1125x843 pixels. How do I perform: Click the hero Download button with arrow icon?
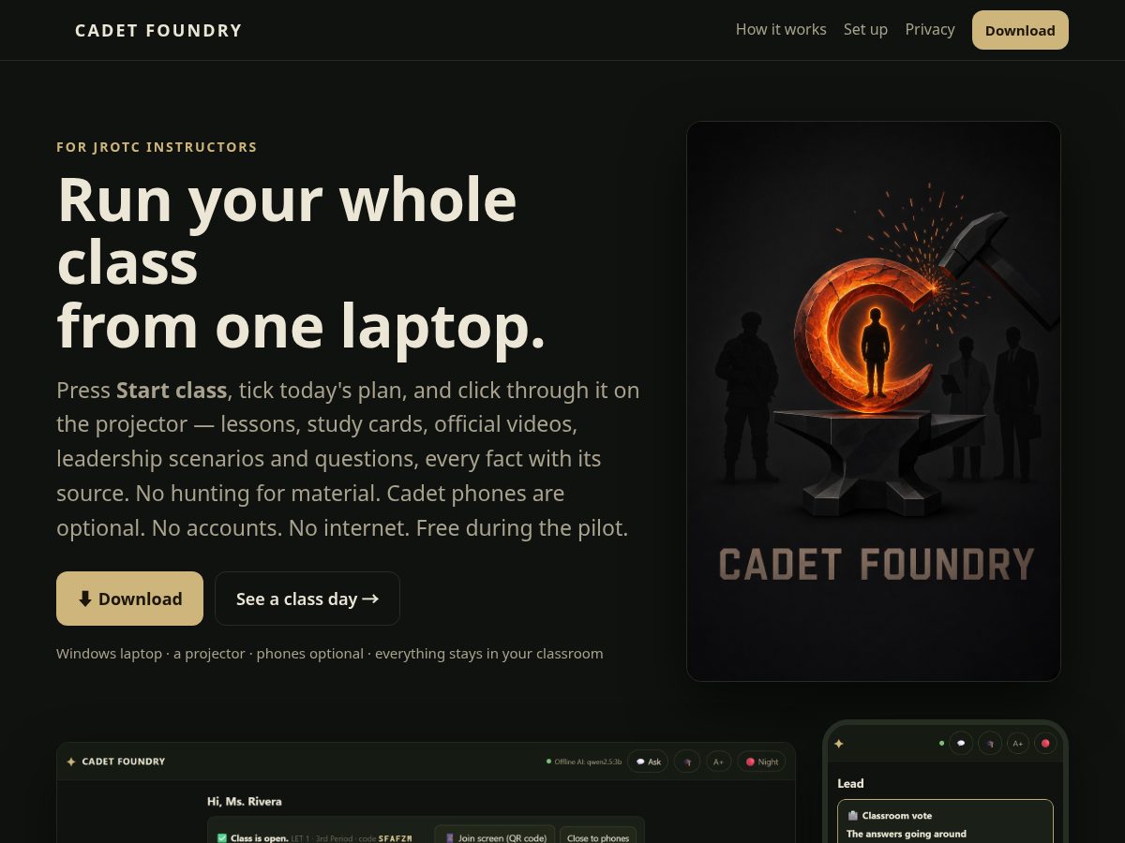(x=129, y=599)
